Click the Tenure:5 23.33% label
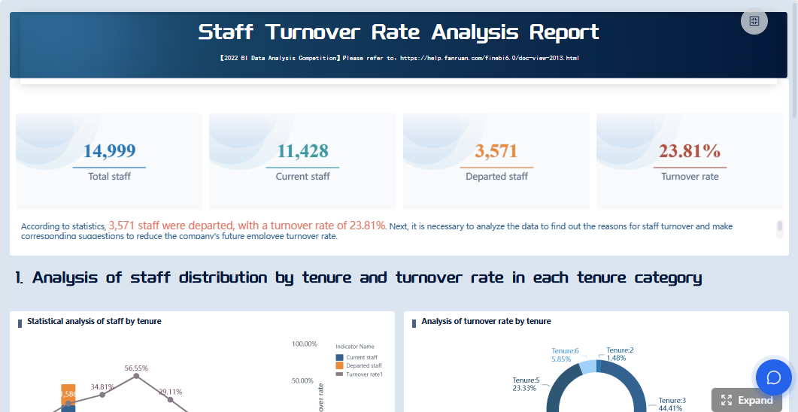Viewport: 798px width, 412px height. [x=525, y=384]
